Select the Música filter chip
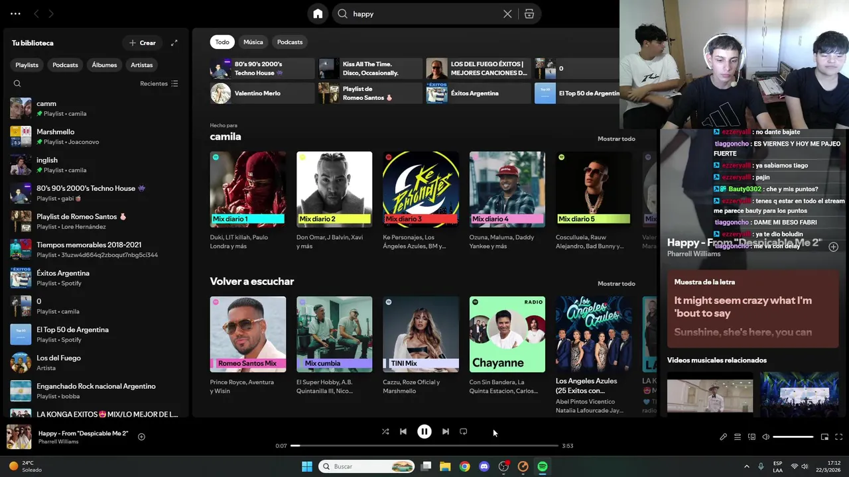 coord(253,42)
